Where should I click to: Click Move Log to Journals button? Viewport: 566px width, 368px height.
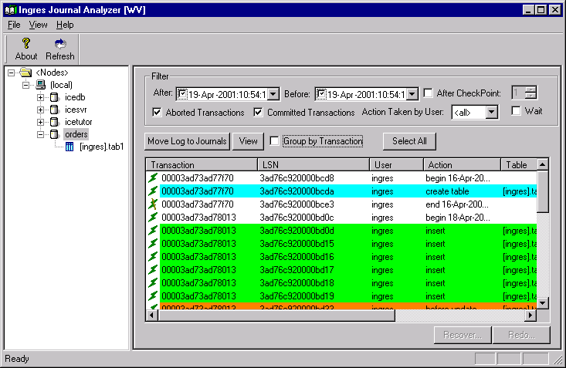[187, 141]
